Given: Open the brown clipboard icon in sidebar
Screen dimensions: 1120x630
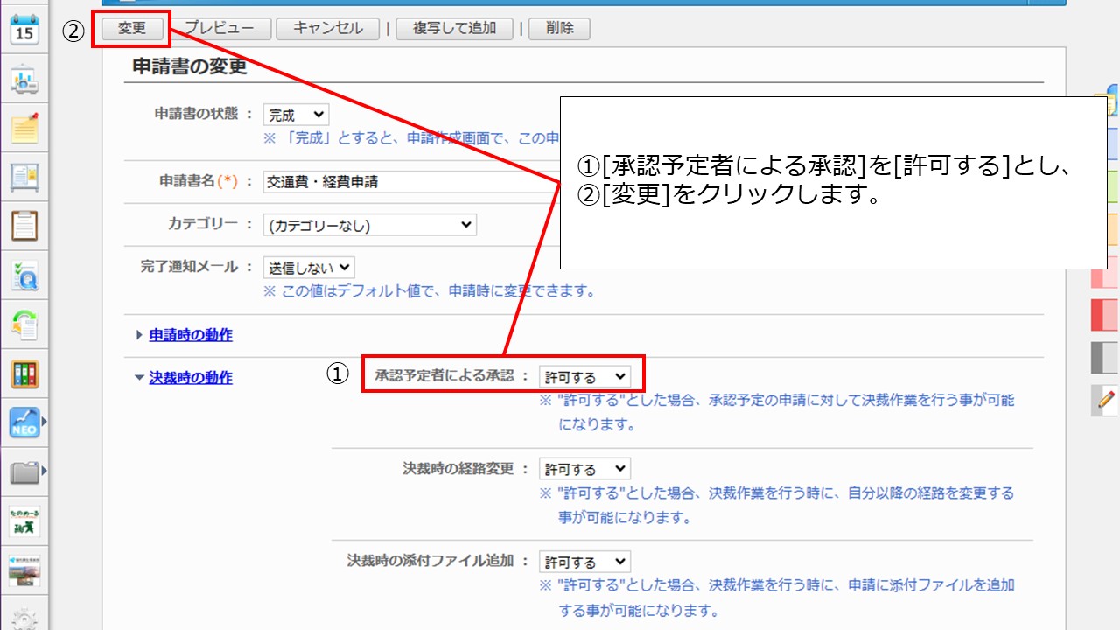Looking at the screenshot, I should coord(24,225).
